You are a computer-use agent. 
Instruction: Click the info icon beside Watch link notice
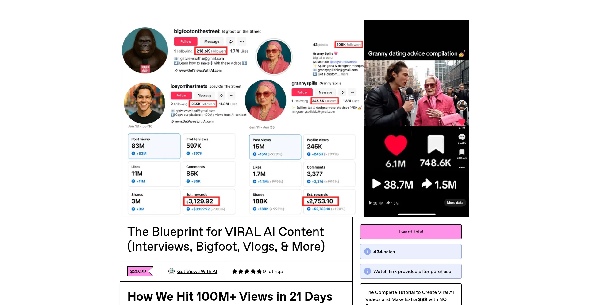[368, 271]
